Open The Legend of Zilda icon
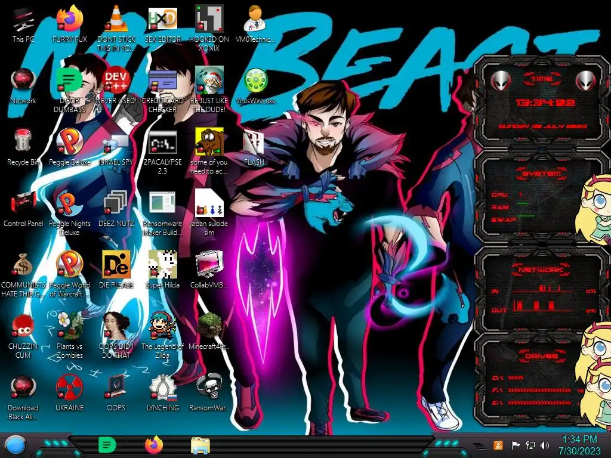The width and height of the screenshot is (611, 458). pos(162,326)
